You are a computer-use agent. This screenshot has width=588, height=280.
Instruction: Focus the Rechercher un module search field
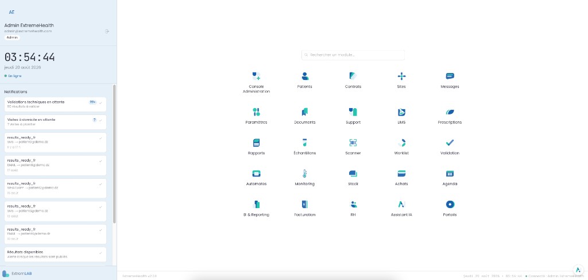[353, 55]
